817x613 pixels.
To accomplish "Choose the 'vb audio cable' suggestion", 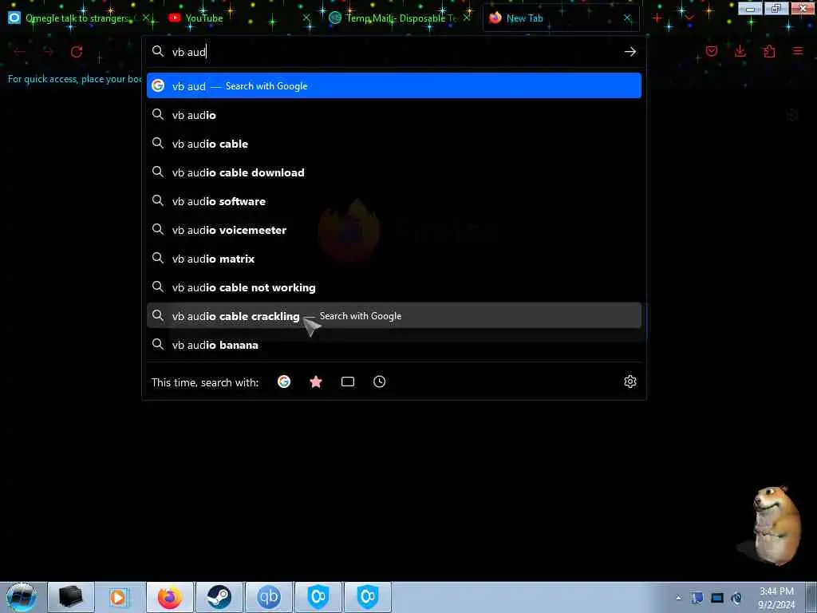I will [394, 144].
